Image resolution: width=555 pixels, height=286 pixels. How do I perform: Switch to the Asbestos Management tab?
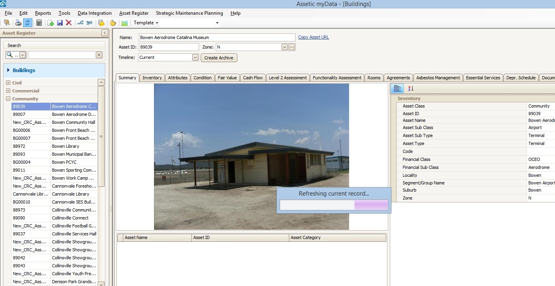click(438, 78)
